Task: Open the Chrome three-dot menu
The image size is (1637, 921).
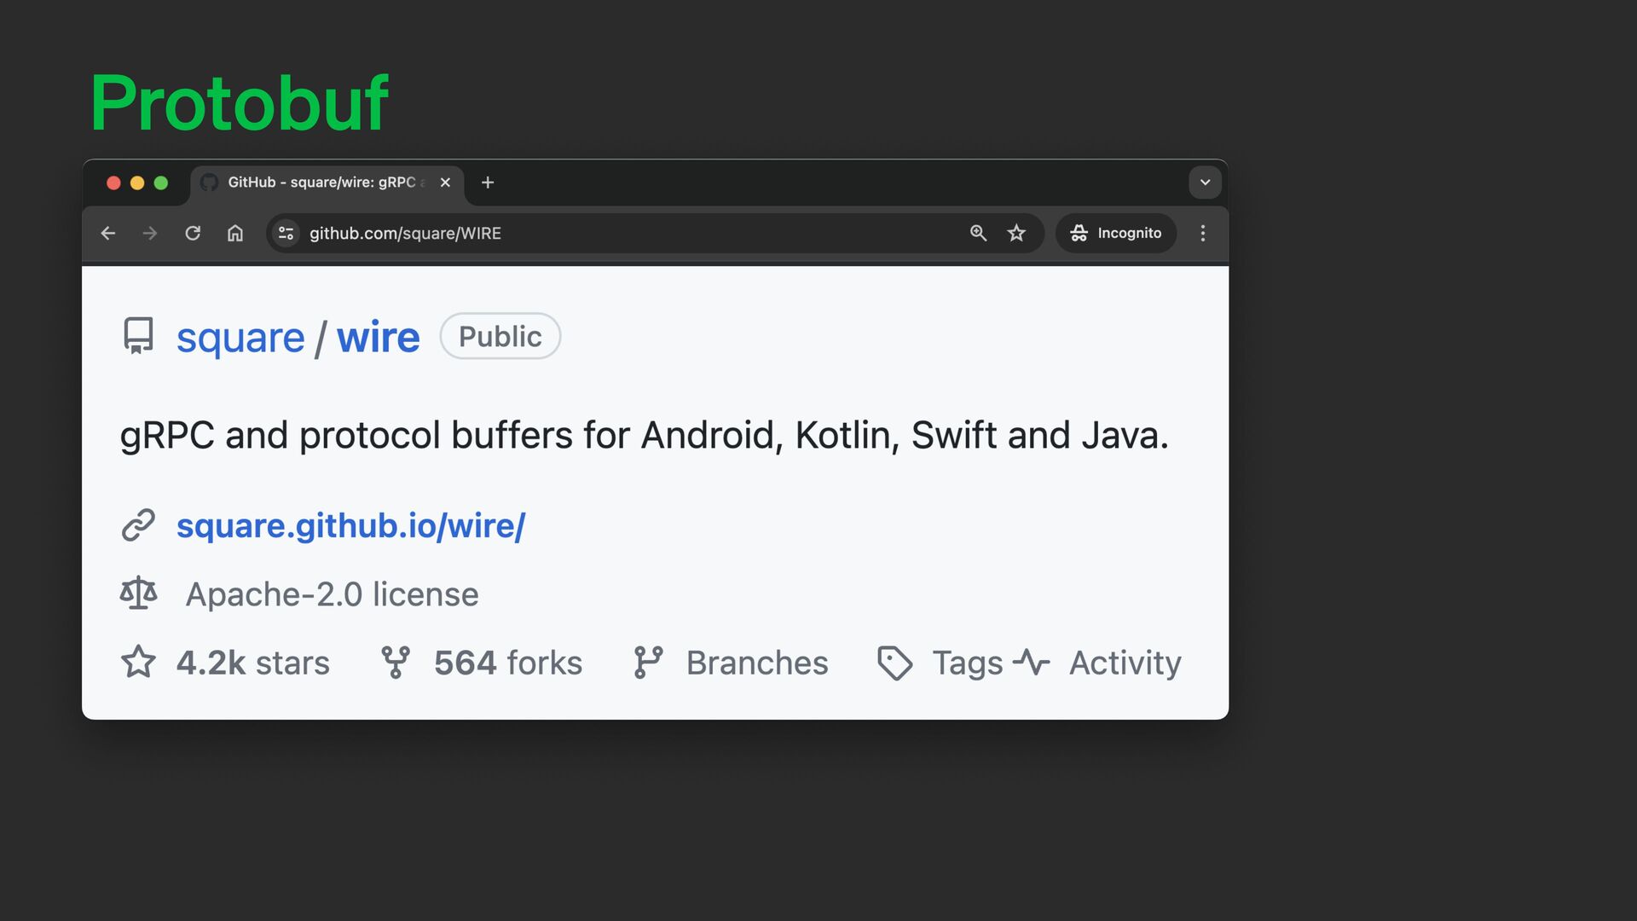Action: [1203, 233]
